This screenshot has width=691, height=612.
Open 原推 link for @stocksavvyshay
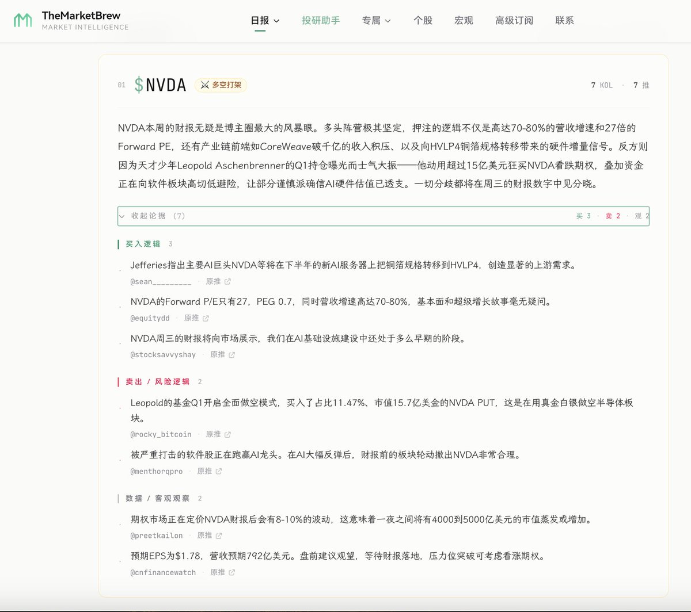point(218,355)
